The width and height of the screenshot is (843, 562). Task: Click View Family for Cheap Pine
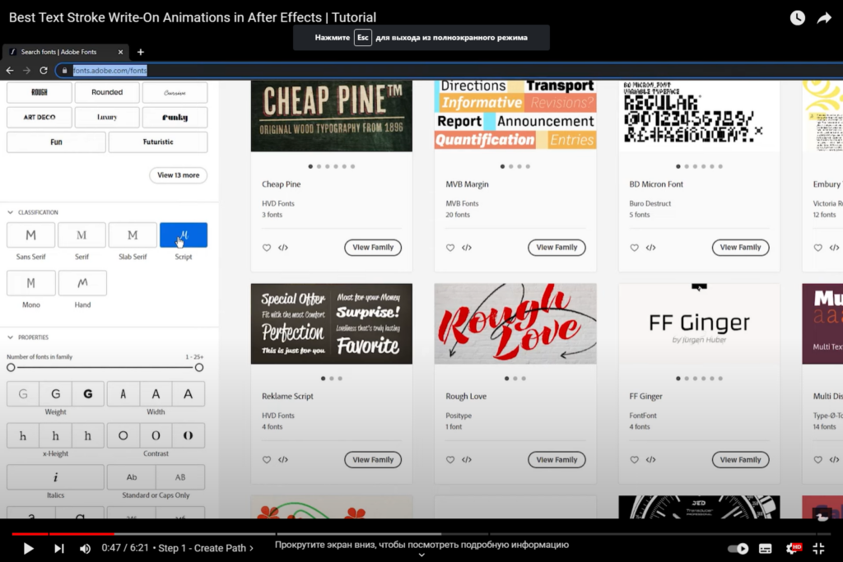373,248
